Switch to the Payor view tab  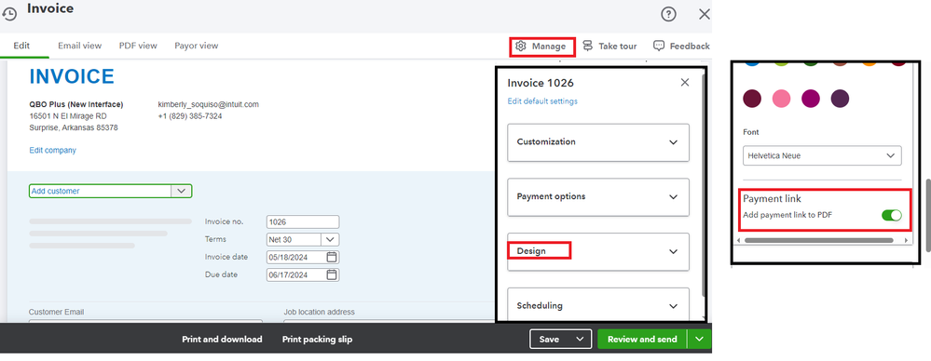pos(196,46)
